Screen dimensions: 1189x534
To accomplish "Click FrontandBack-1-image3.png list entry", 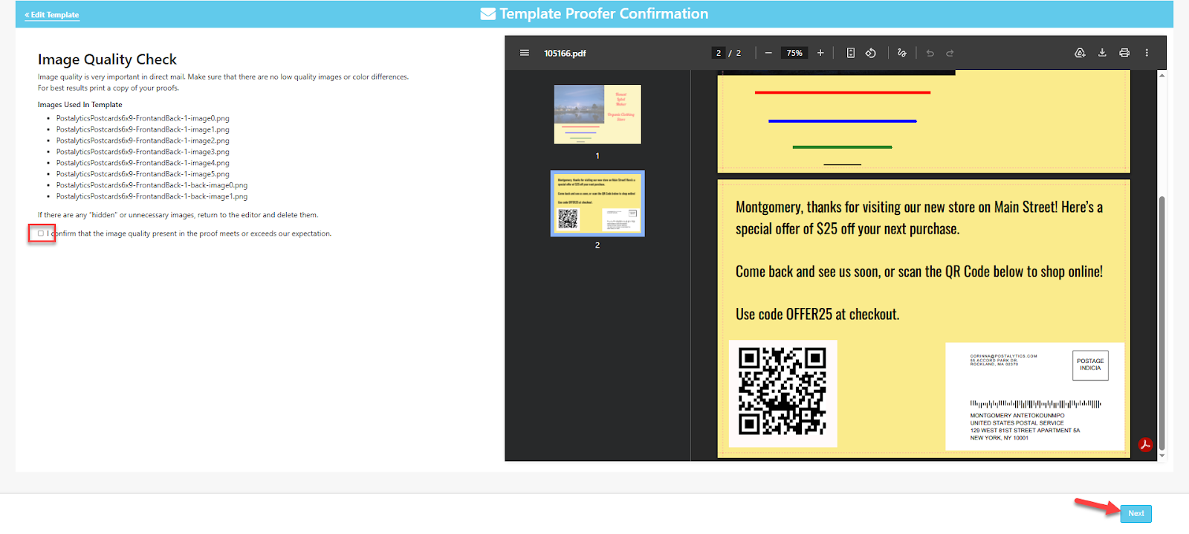I will [143, 152].
